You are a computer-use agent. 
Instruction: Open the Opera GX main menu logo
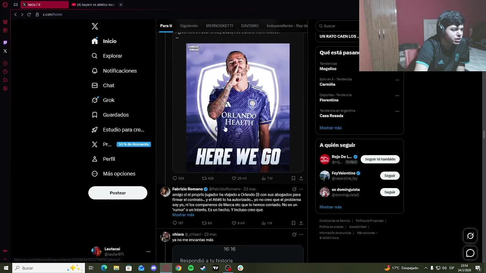[5, 5]
